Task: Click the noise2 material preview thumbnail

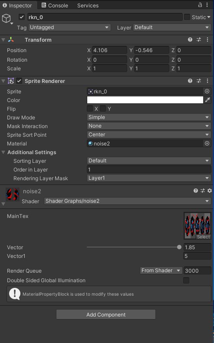Action: click(x=13, y=194)
